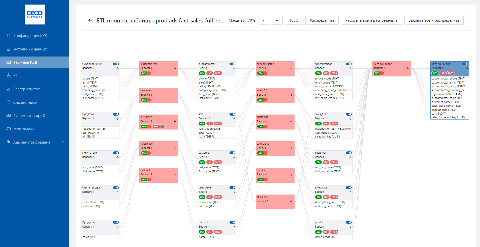
Task: Click the DECO Systems logo
Action: click(35, 14)
